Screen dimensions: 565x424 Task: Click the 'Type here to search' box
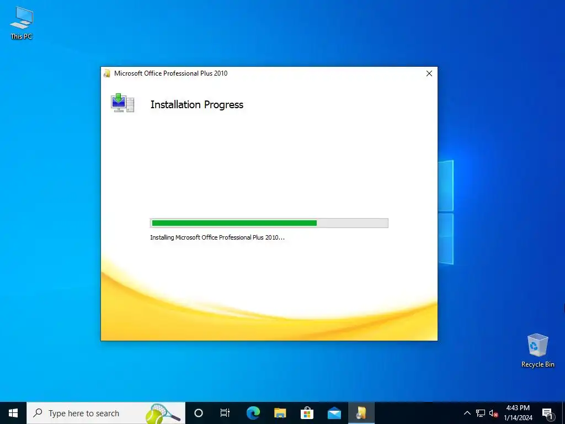tap(106, 413)
